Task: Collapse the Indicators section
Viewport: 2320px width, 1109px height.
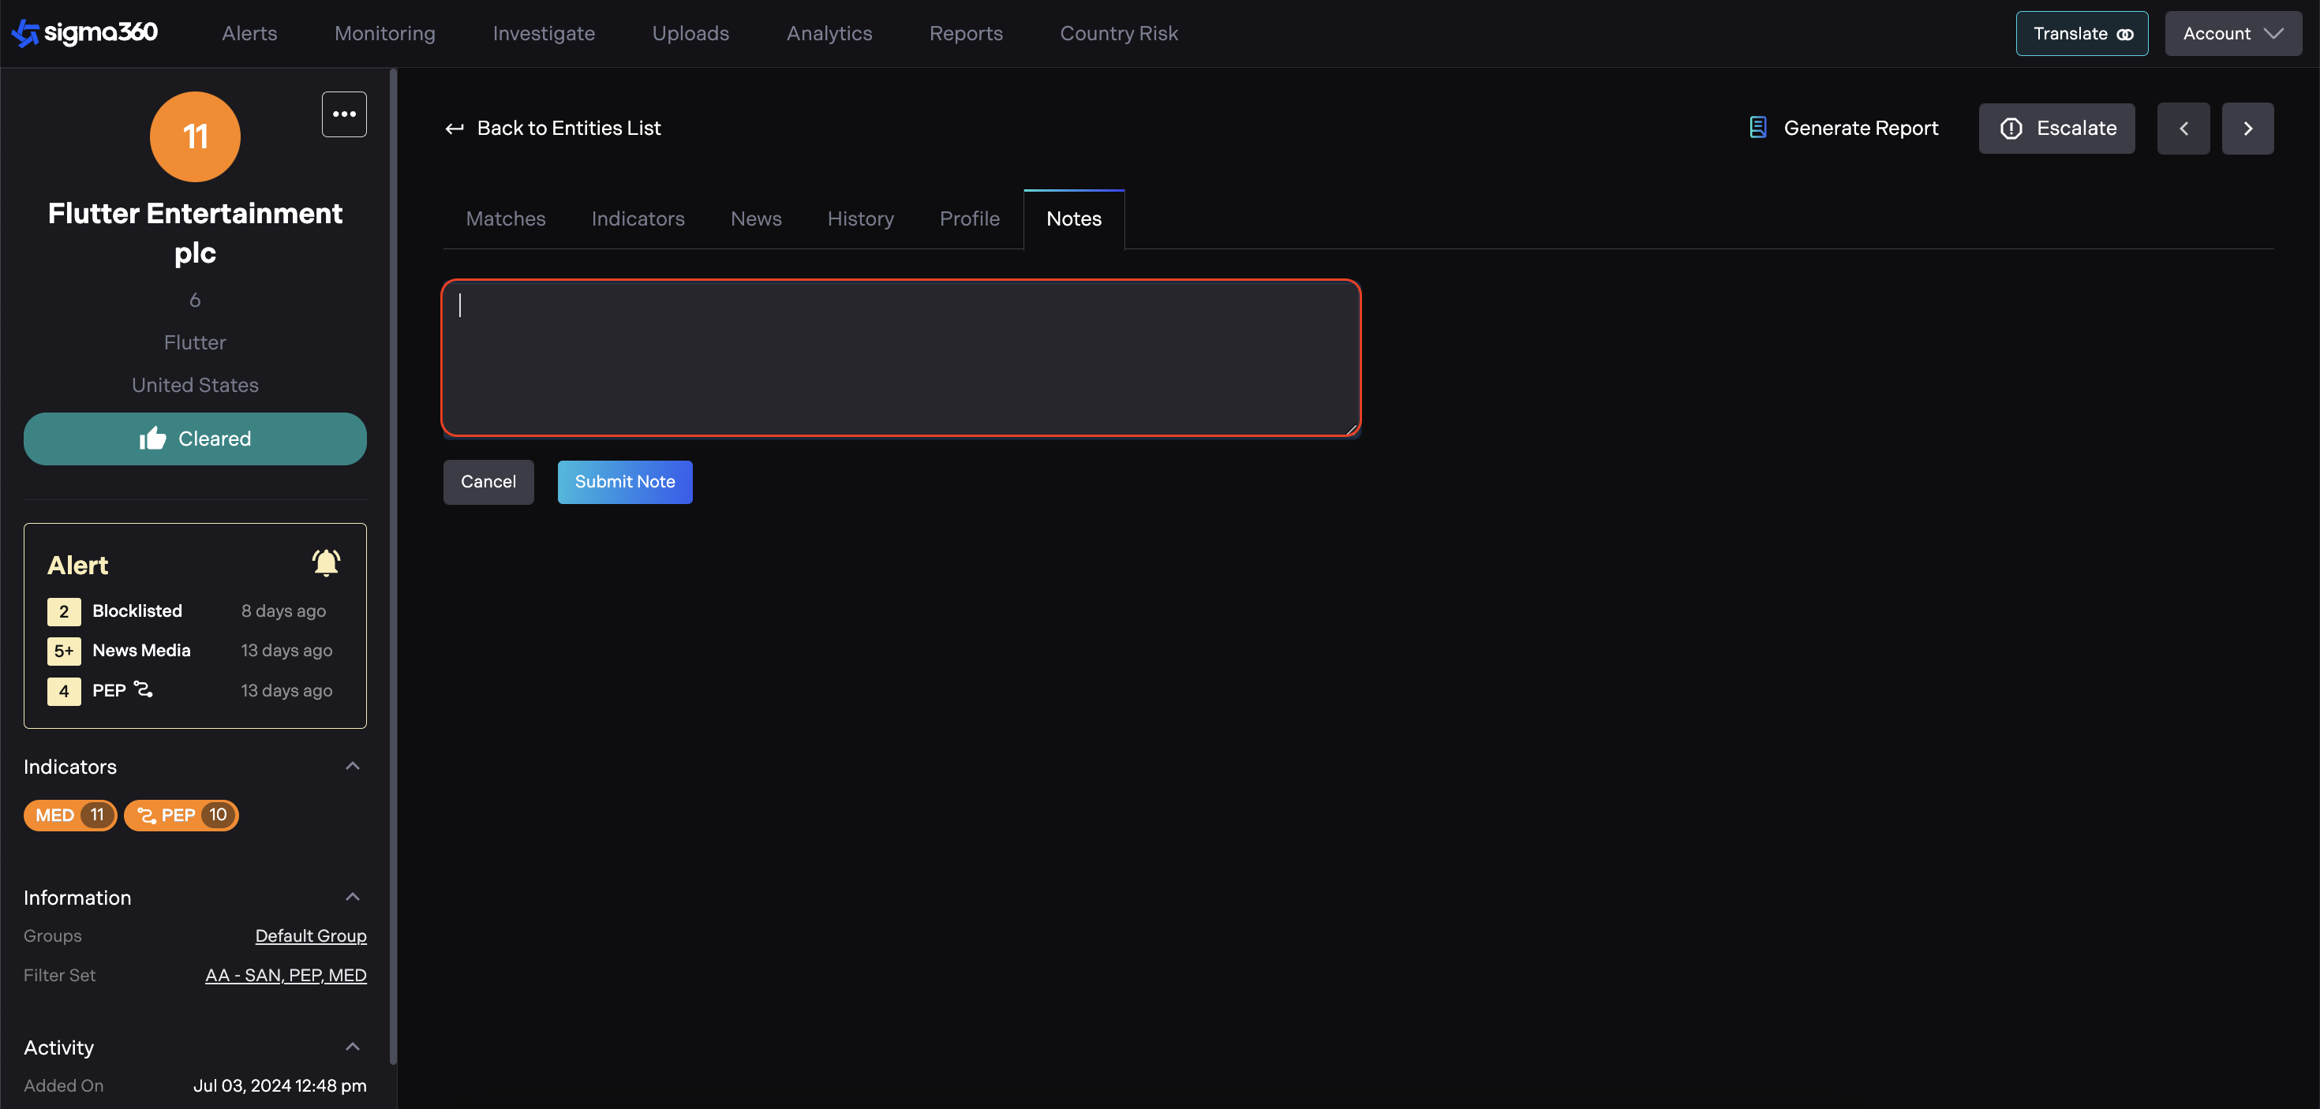Action: pos(352,766)
